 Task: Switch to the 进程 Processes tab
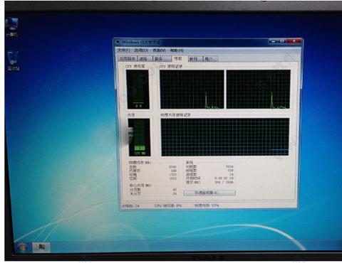(x=145, y=59)
